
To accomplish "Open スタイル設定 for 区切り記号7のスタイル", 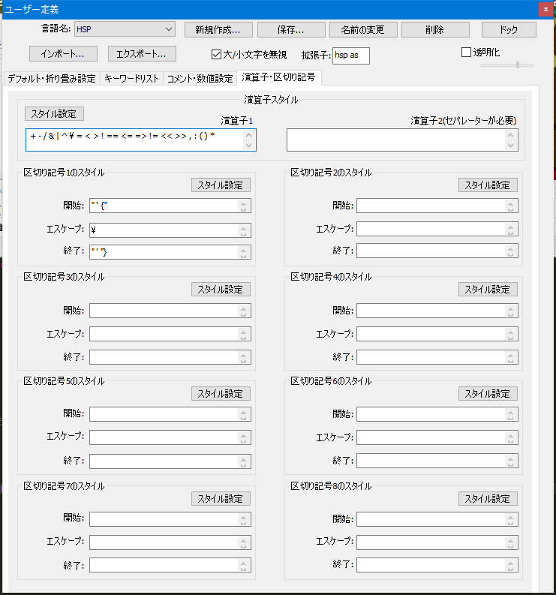I will pyautogui.click(x=221, y=499).
